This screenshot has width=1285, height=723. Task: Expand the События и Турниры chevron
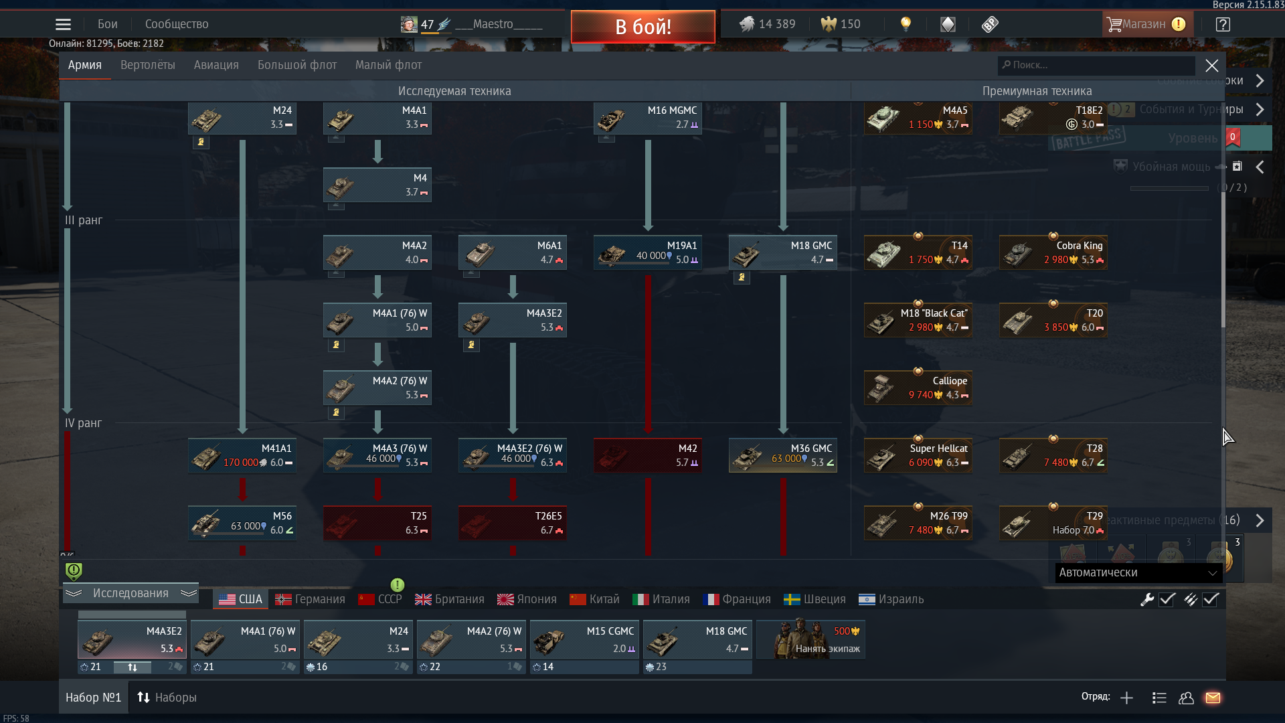1260,109
